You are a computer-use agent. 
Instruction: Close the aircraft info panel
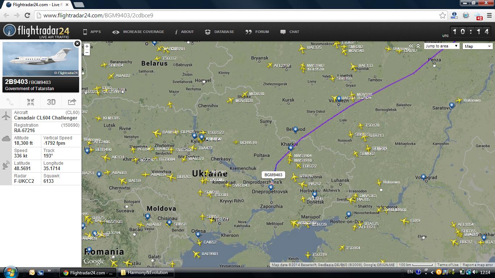click(77, 44)
